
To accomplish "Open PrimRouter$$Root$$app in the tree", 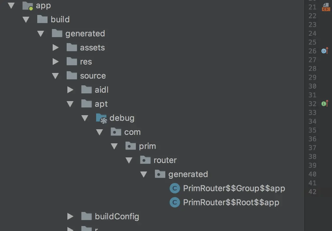I will 231,203.
